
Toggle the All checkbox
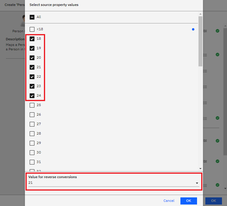32,17
